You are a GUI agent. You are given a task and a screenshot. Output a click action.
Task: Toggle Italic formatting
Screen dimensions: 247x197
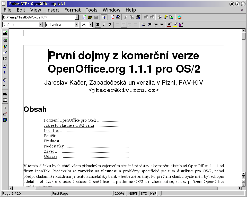tap(104, 25)
